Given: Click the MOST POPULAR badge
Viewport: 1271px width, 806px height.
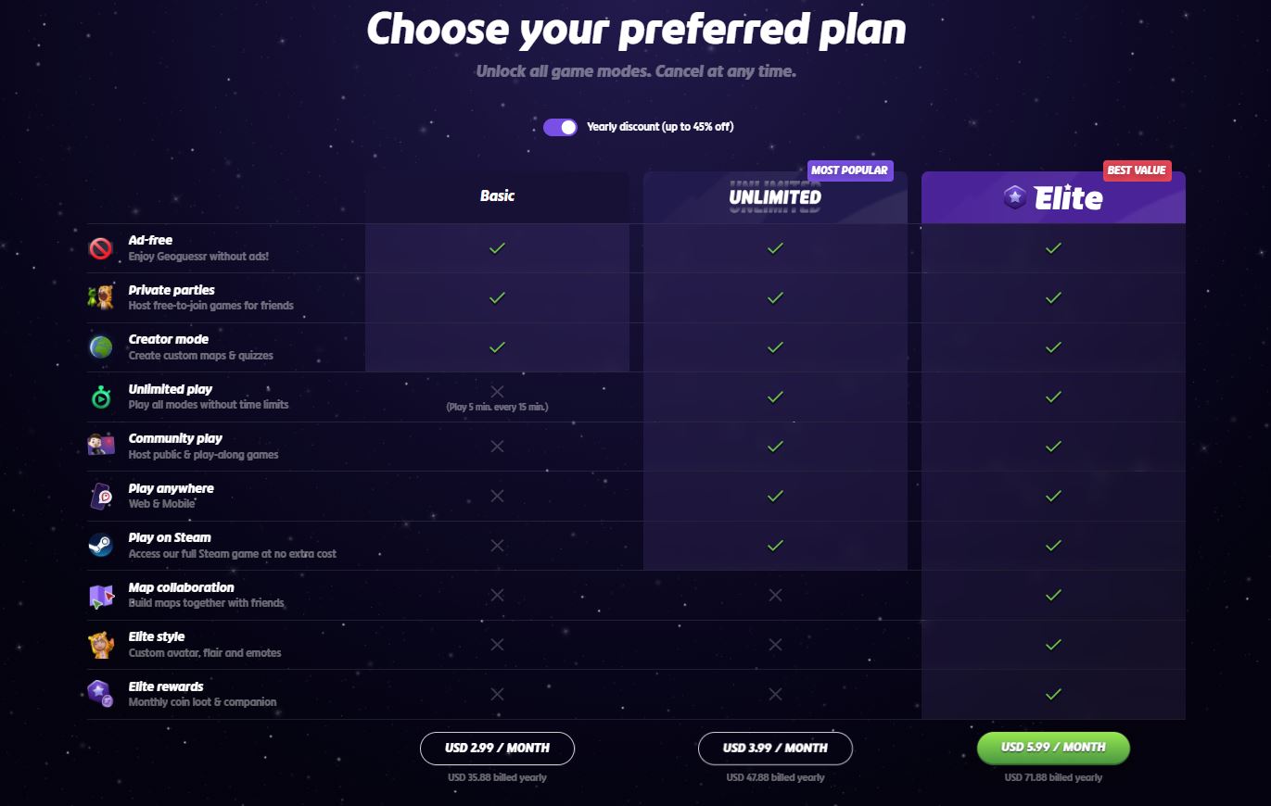Looking at the screenshot, I should point(851,170).
